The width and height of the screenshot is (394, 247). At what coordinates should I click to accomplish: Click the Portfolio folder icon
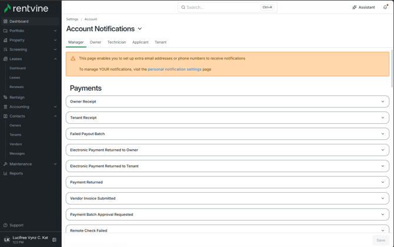pos(5,31)
